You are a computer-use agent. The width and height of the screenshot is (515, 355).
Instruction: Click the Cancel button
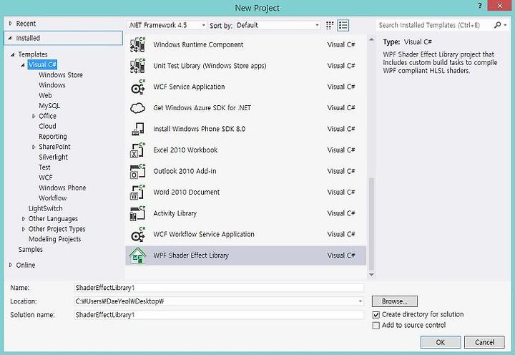point(484,342)
